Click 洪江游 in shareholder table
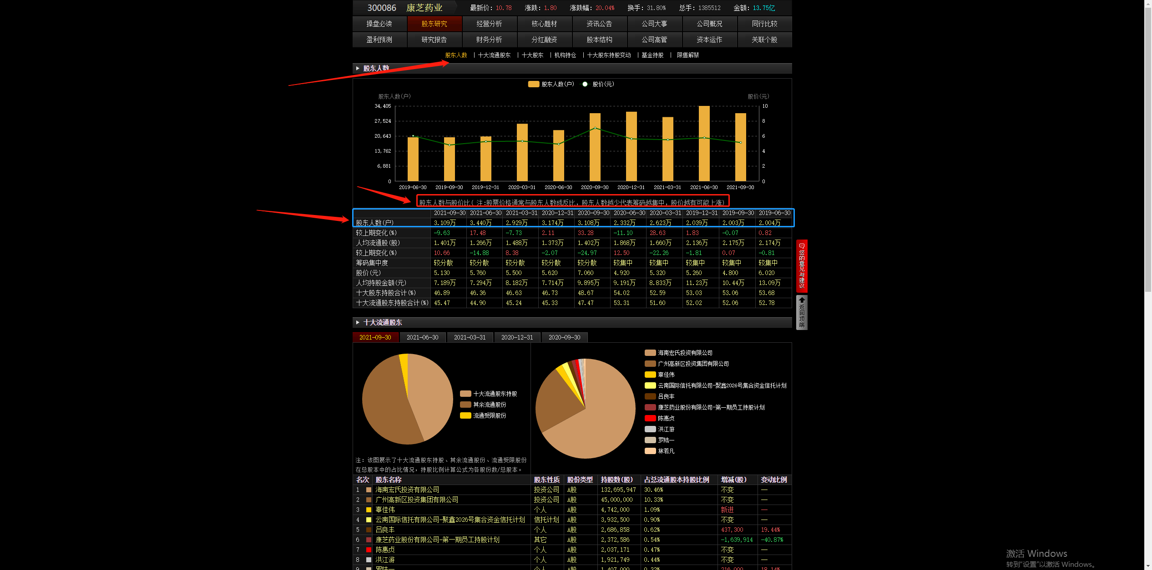1152x570 pixels. pyautogui.click(x=385, y=560)
